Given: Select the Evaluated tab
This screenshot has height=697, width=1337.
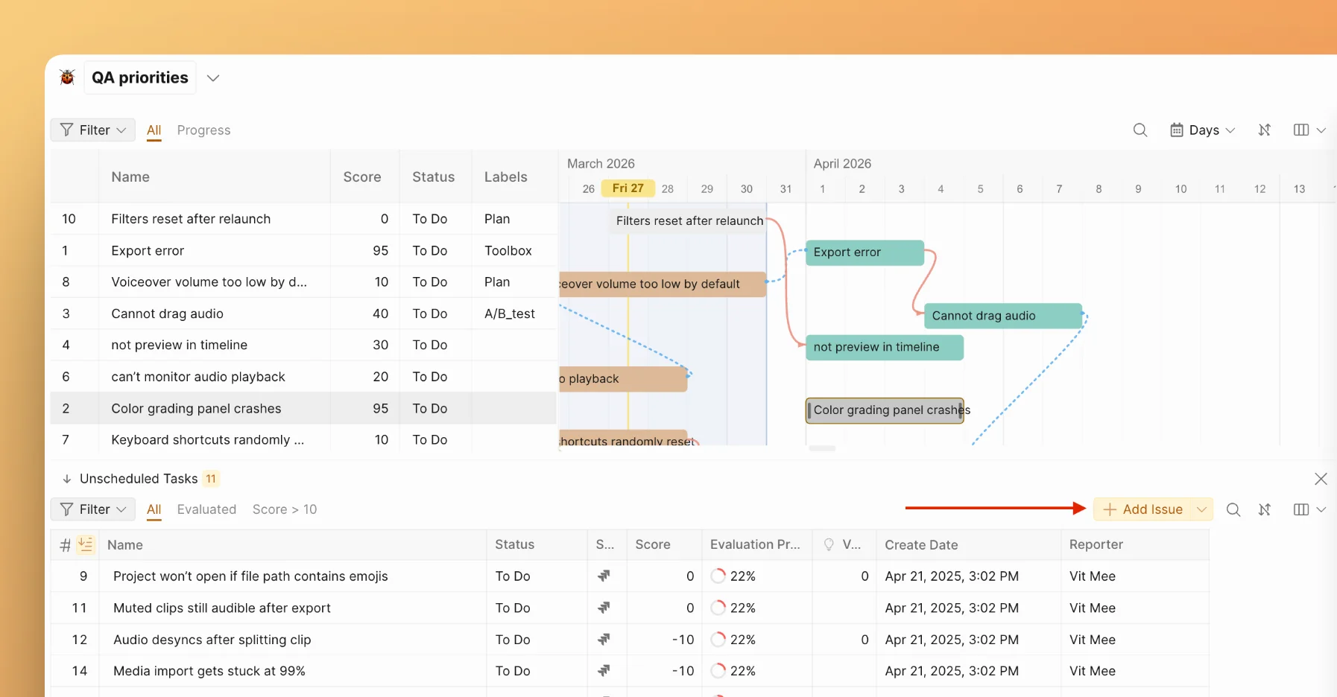Looking at the screenshot, I should pos(206,509).
